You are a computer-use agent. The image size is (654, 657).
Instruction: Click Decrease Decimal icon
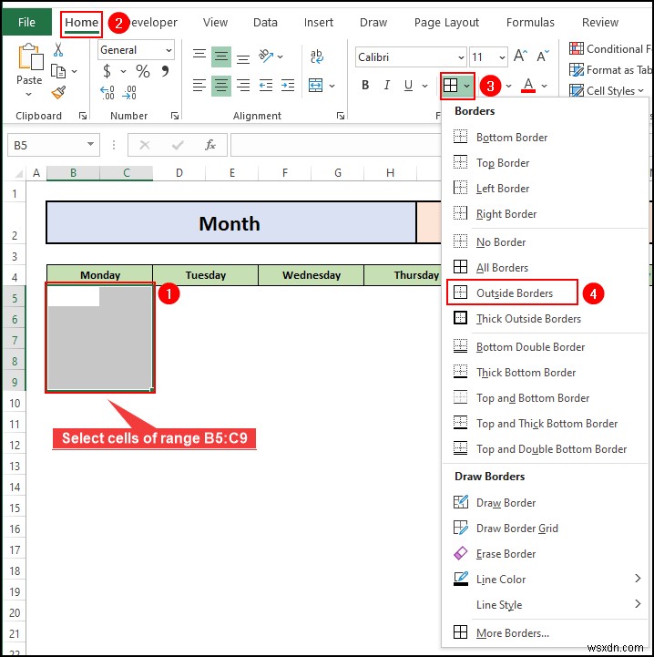pyautogui.click(x=129, y=93)
